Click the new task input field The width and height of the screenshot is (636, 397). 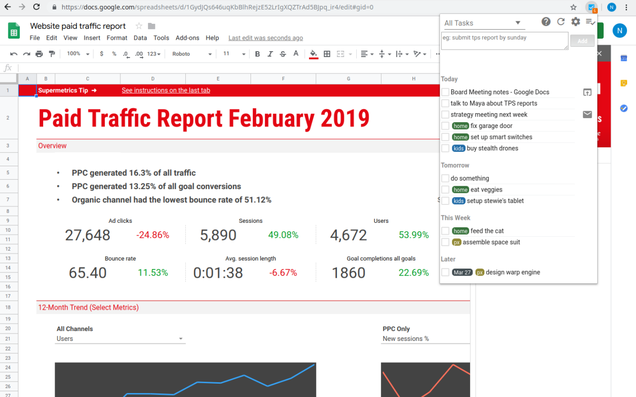(504, 41)
